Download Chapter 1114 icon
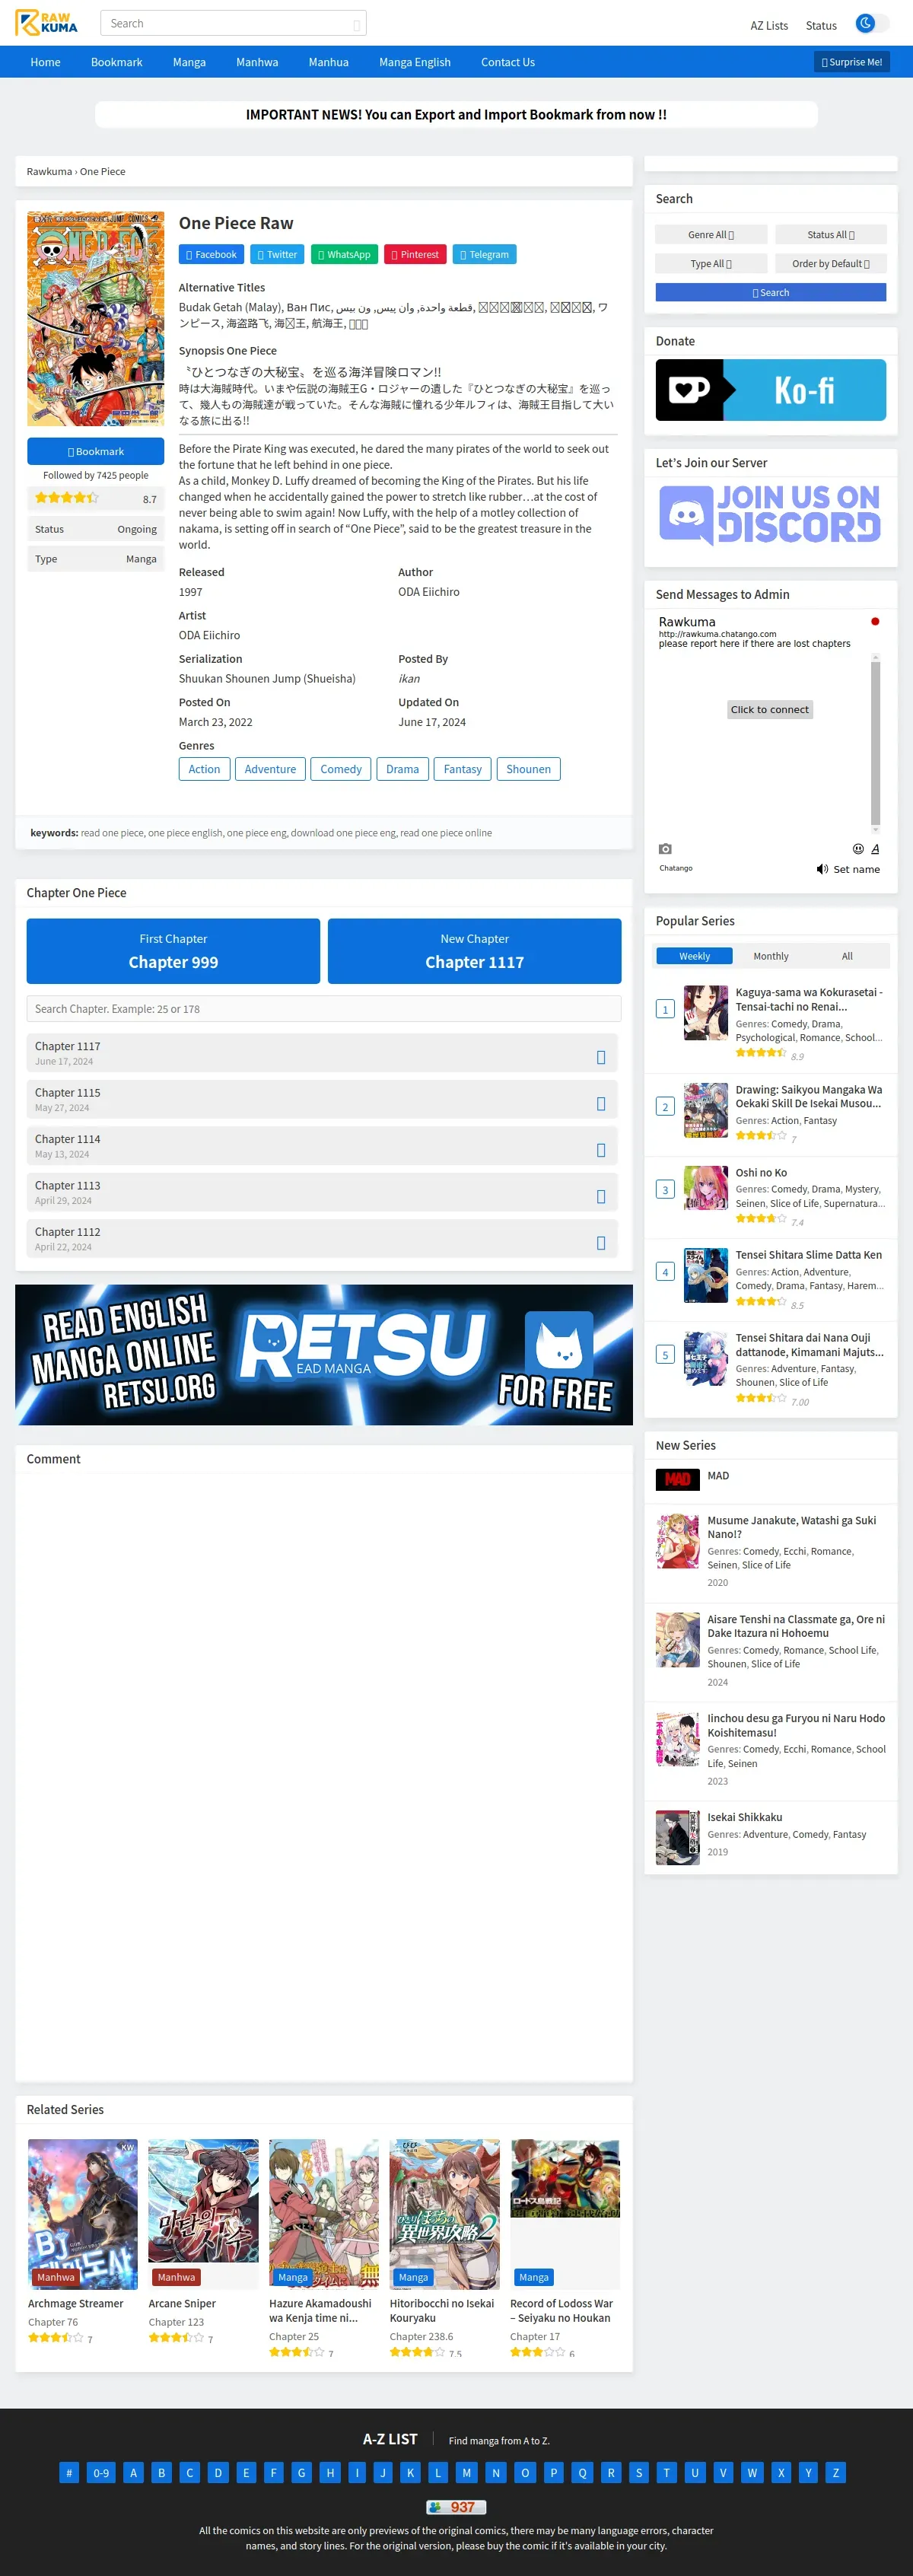Image resolution: width=913 pixels, height=2576 pixels. click(601, 1150)
